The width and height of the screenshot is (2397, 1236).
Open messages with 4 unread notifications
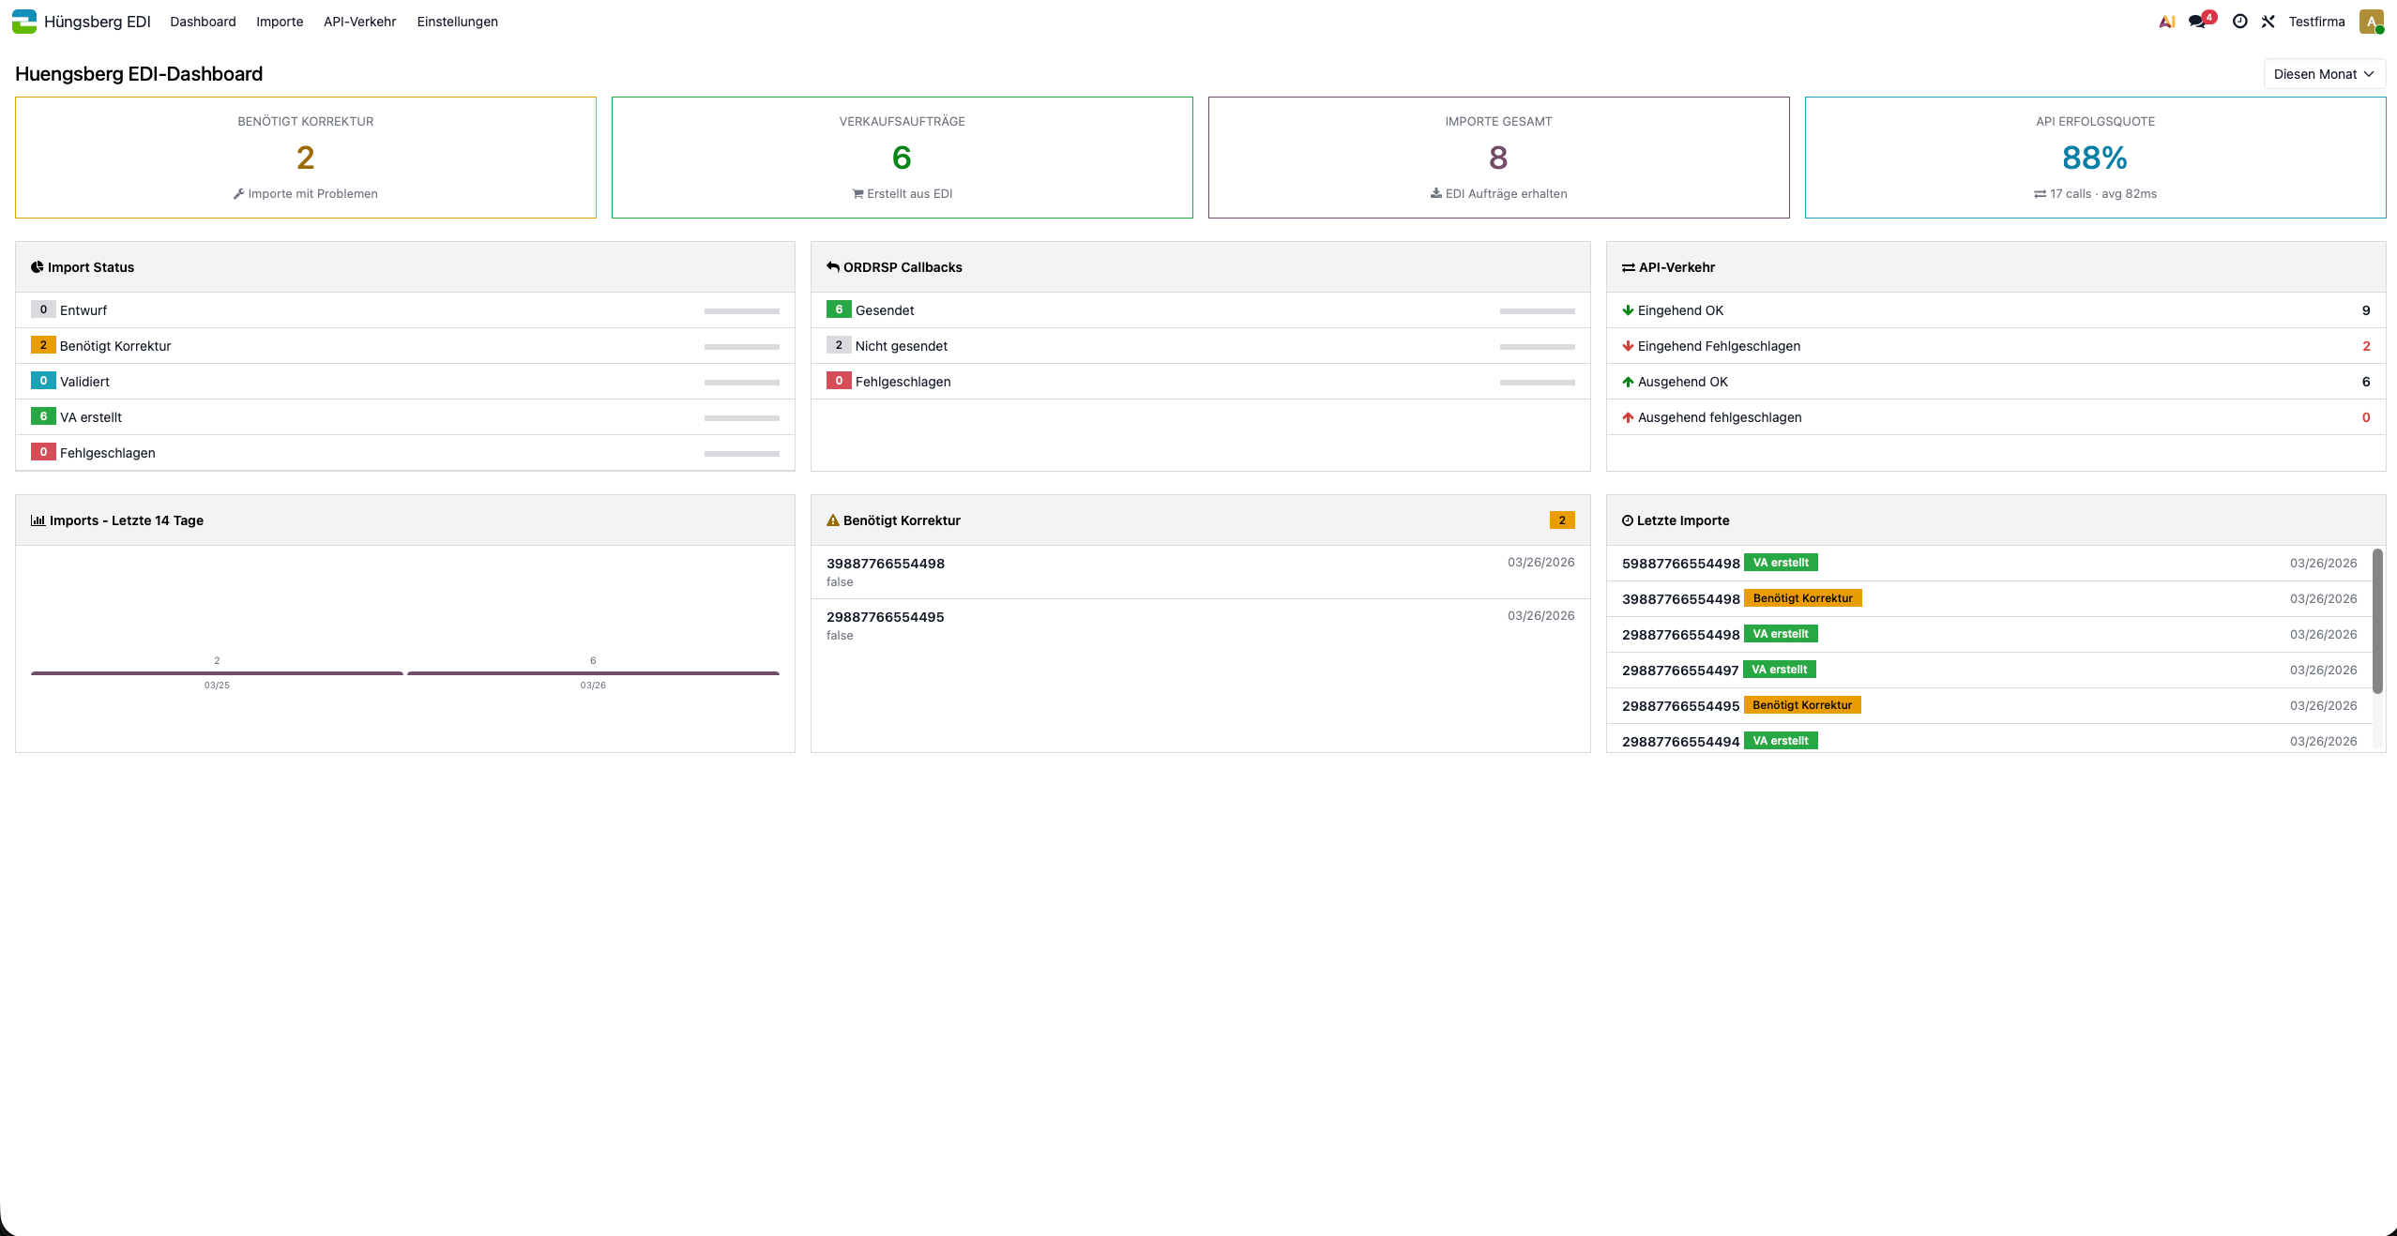tap(2199, 21)
